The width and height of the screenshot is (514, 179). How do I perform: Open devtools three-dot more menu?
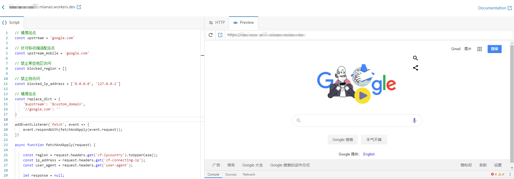point(510,174)
